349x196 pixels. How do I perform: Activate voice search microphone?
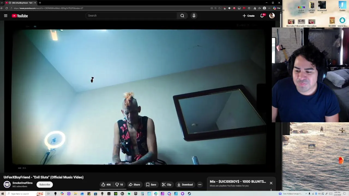click(194, 16)
